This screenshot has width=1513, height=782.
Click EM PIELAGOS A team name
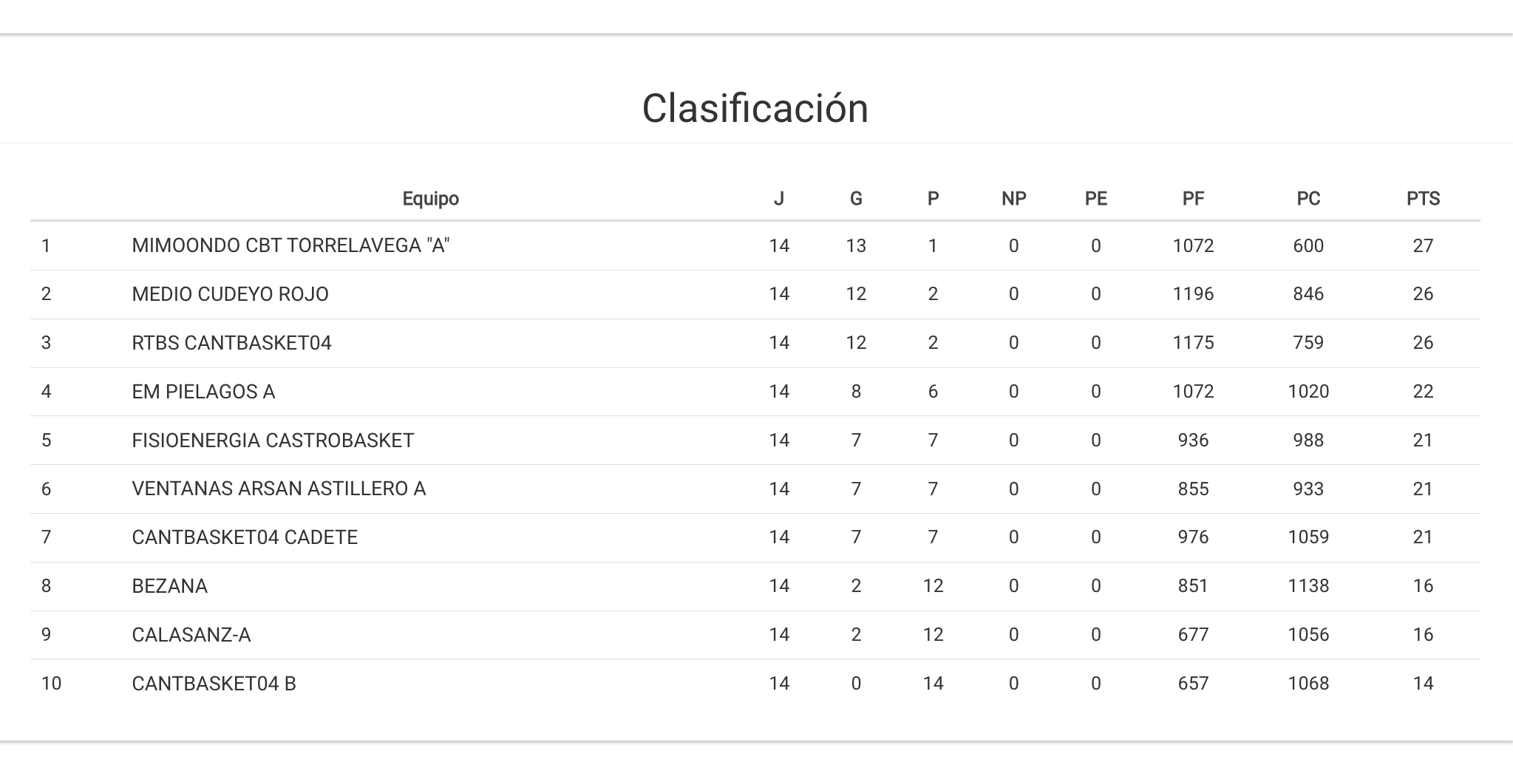pyautogui.click(x=203, y=392)
